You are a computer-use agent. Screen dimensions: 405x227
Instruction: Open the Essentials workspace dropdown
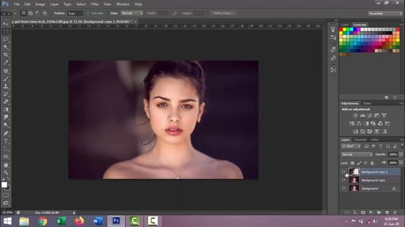click(x=385, y=13)
